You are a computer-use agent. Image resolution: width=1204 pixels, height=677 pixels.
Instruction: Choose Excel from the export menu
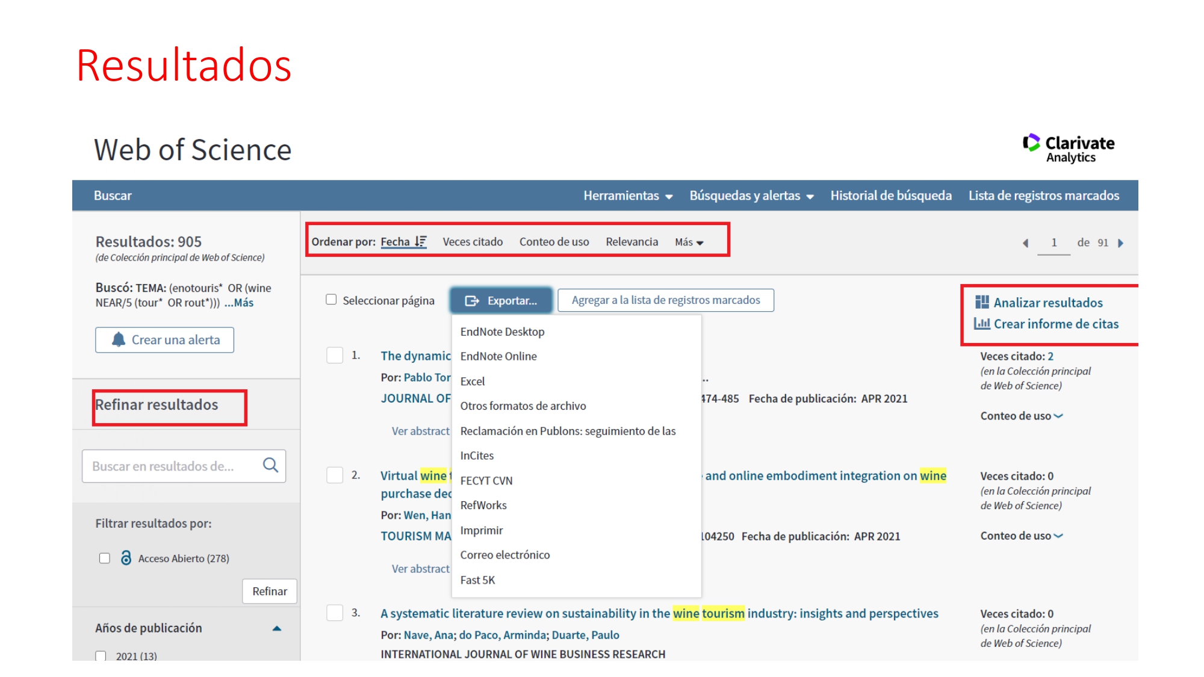tap(473, 381)
